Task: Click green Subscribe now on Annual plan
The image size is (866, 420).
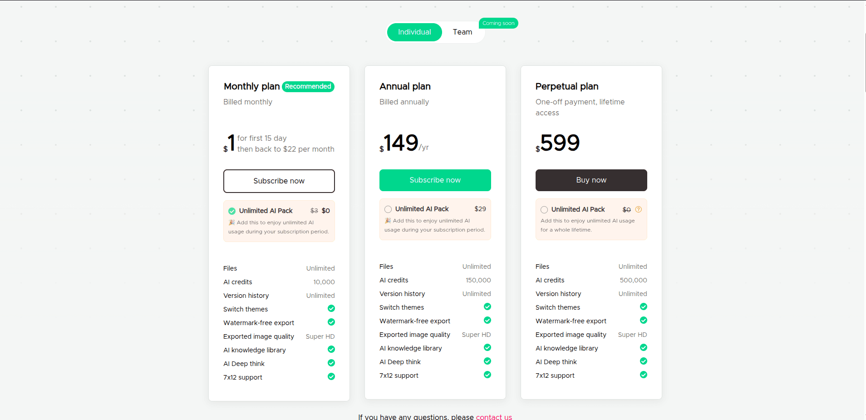Action: tap(435, 180)
